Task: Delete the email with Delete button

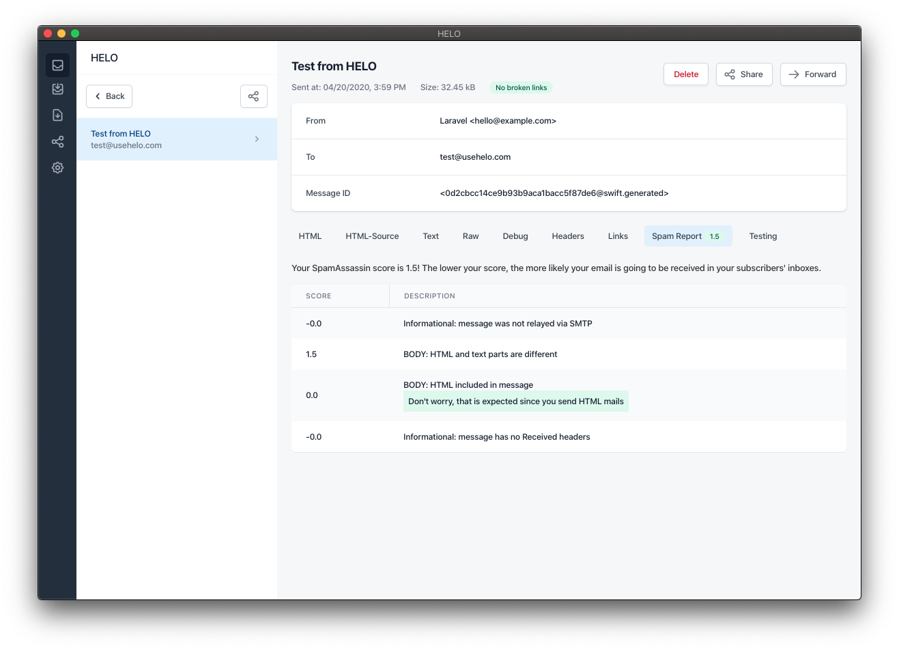Action: point(685,74)
